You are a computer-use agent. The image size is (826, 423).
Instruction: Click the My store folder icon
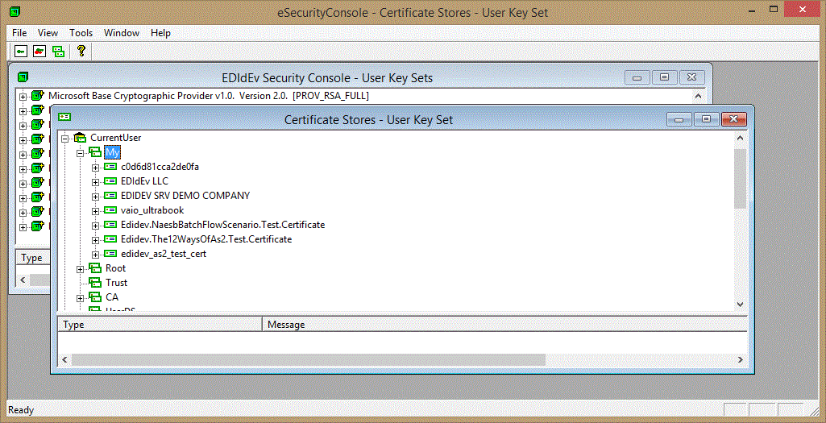pos(95,152)
